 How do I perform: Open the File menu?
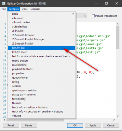tap(4, 9)
